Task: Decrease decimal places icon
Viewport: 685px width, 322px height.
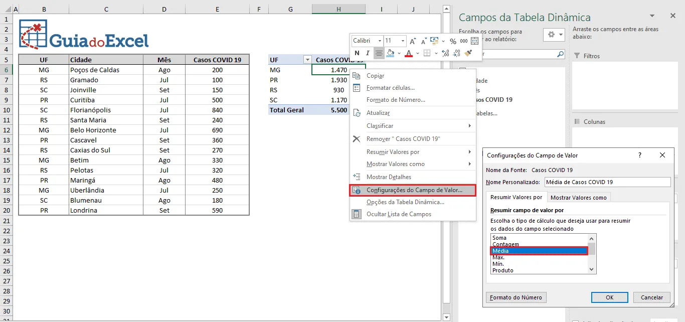Action: click(x=457, y=53)
